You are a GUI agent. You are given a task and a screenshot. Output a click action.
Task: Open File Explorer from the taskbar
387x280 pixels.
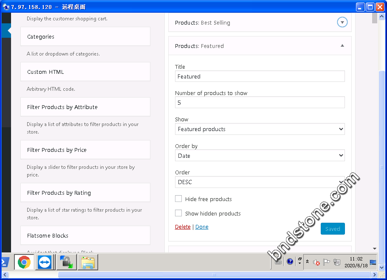point(88,262)
